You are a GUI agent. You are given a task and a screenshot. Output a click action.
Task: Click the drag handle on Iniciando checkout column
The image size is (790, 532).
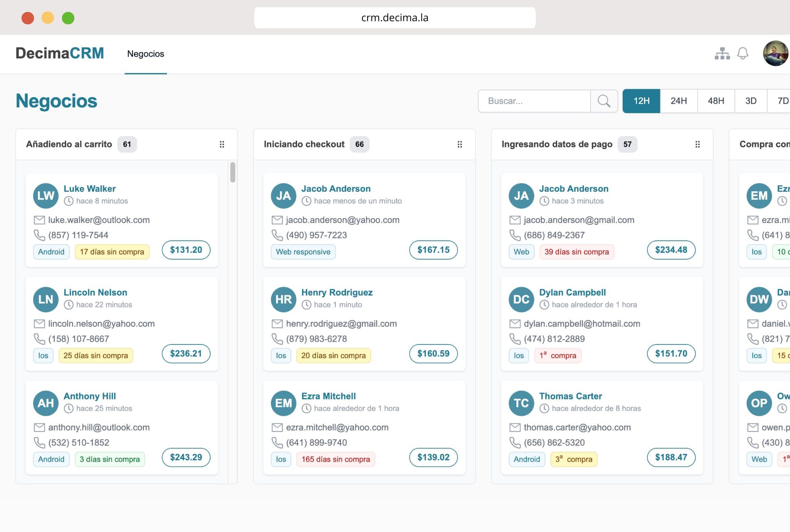click(x=459, y=144)
